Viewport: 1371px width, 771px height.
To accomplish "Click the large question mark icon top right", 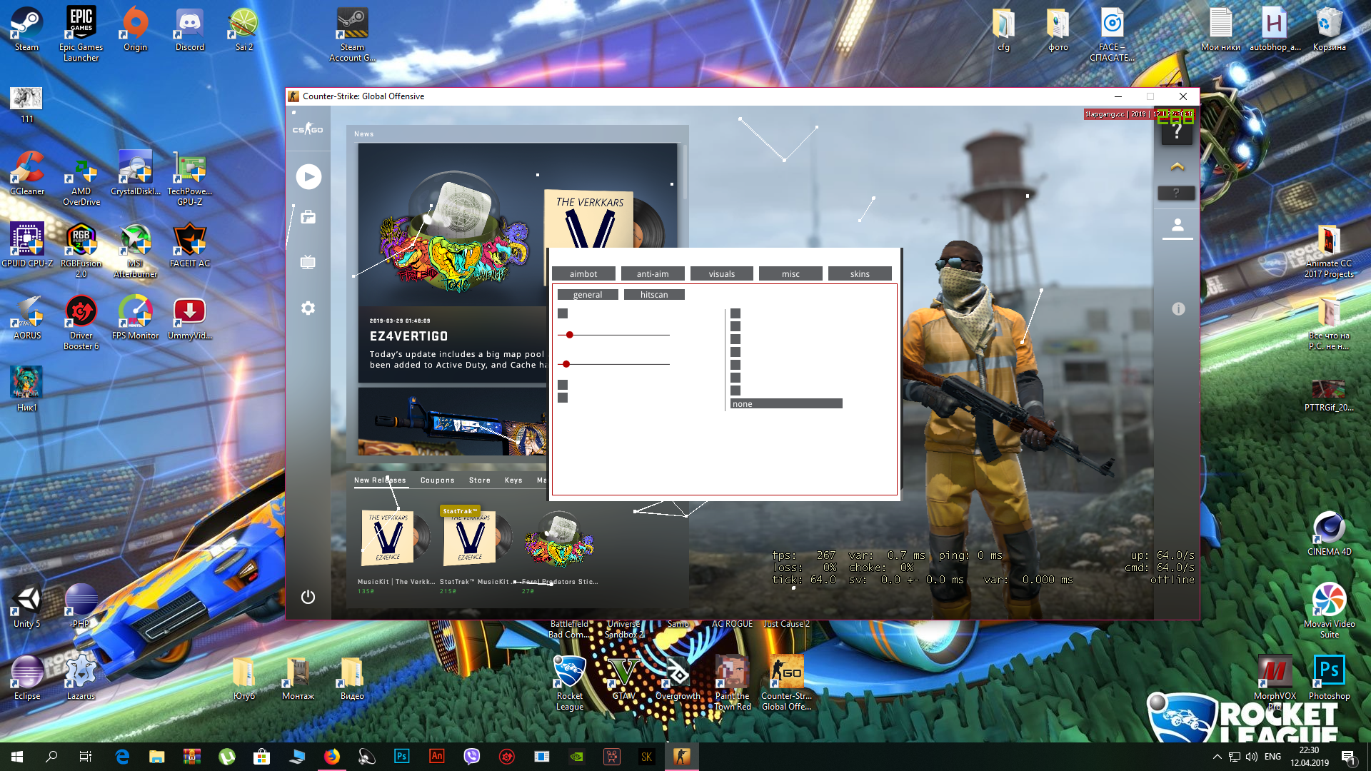I will 1177,131.
